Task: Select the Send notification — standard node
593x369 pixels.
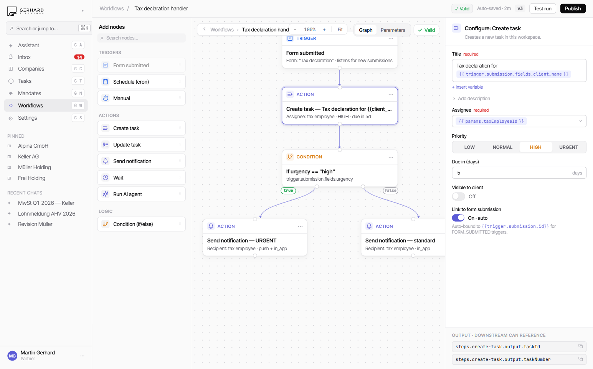Action: tap(403, 237)
